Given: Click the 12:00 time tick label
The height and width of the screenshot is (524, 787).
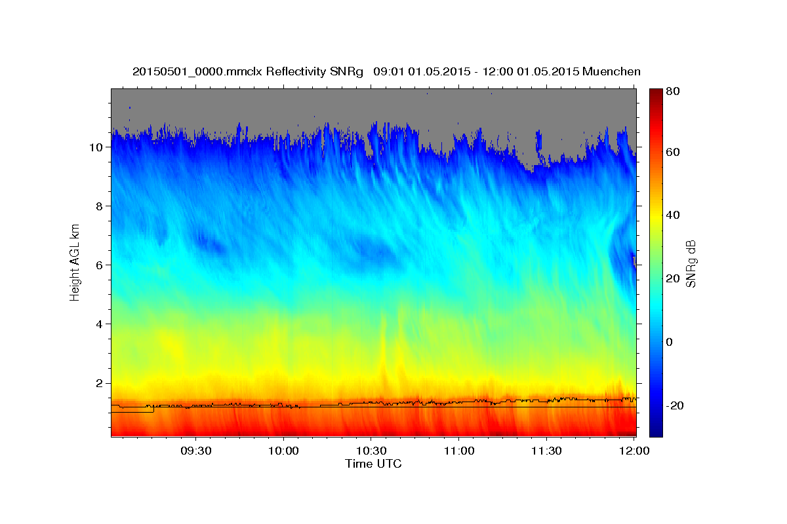Looking at the screenshot, I should tap(634, 452).
